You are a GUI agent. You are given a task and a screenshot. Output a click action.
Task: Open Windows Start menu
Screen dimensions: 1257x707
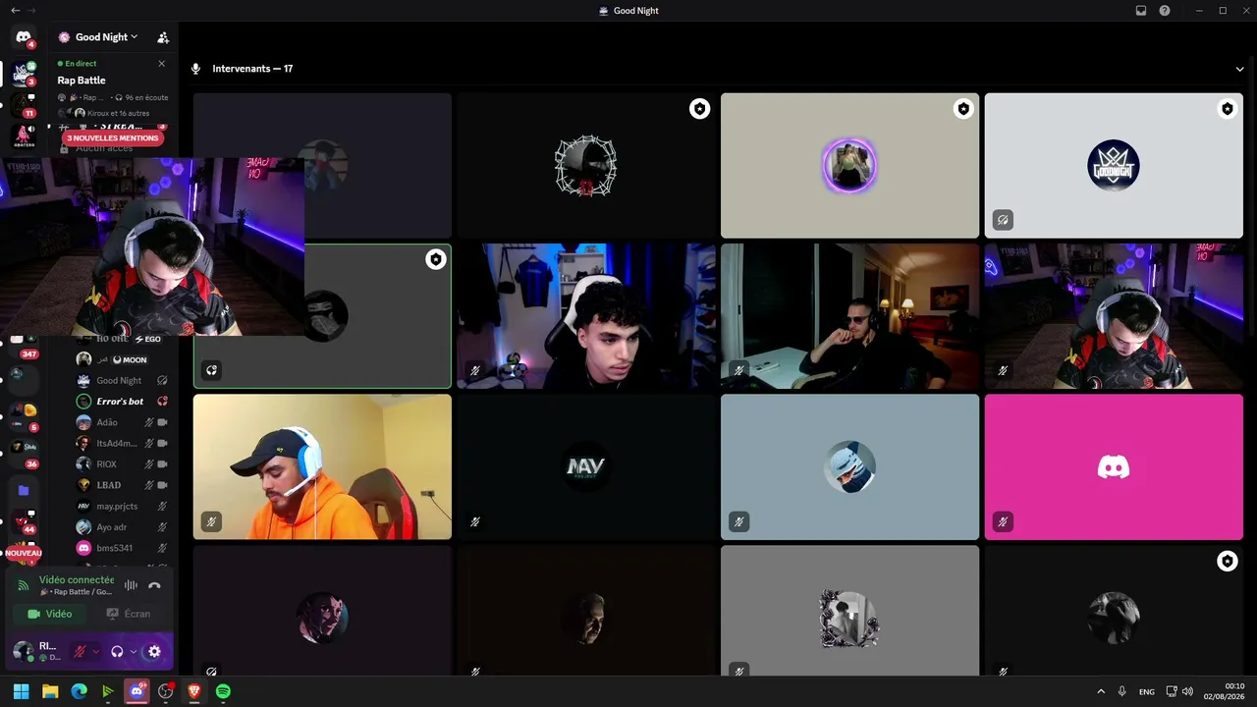click(21, 691)
